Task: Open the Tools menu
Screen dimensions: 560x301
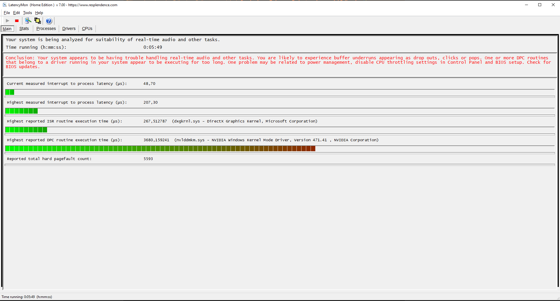Action: (x=27, y=13)
